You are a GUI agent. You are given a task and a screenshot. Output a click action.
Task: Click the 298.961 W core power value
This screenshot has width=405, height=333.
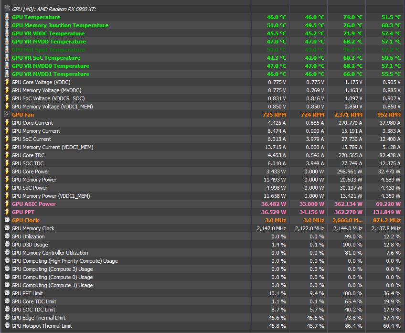click(x=350, y=172)
